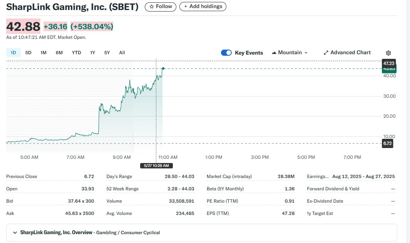Switch chart to 1M range

pos(44,53)
